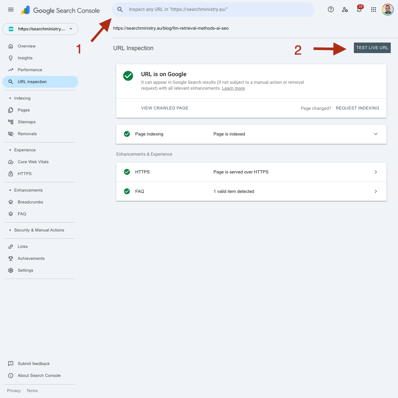Click the 'Enhancements & Experience' heading
398x398 pixels.
point(144,154)
